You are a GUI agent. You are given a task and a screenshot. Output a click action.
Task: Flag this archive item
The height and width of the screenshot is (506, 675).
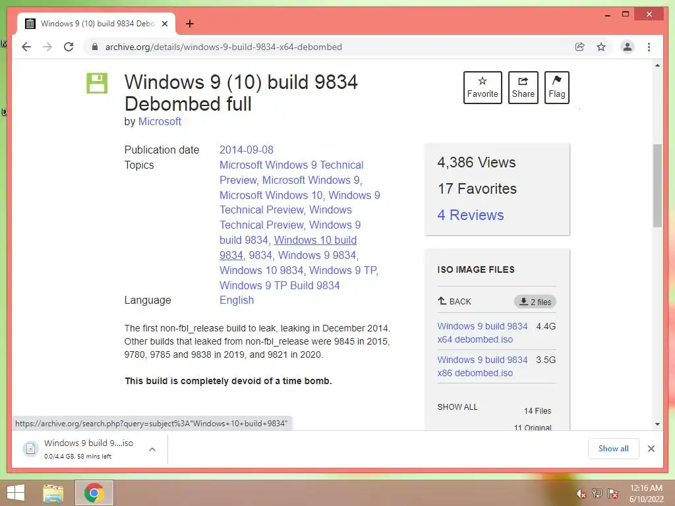(x=556, y=88)
